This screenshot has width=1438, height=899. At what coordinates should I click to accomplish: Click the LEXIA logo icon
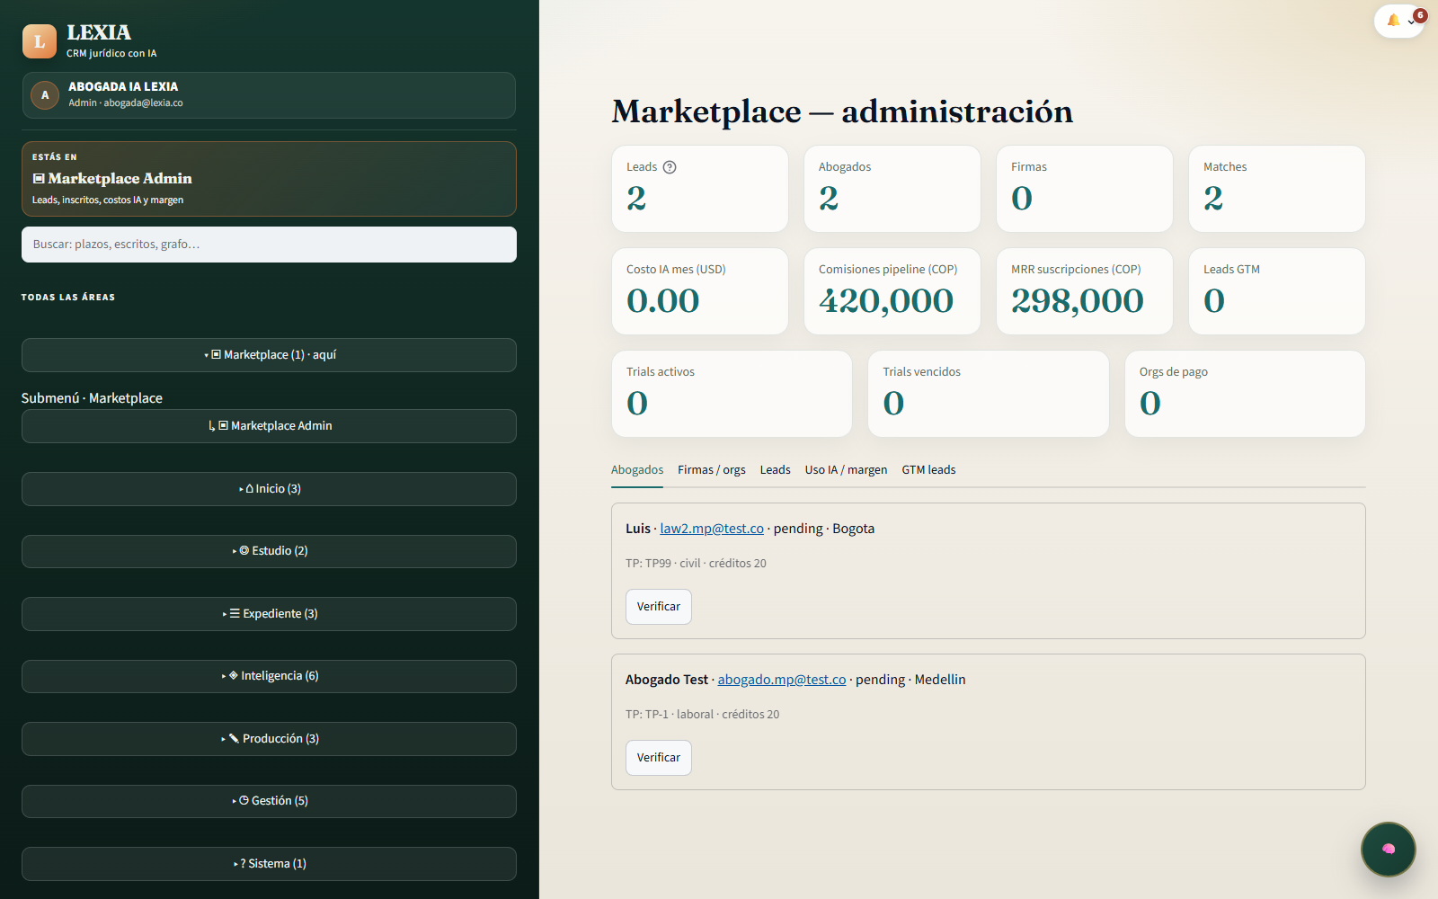tap(40, 41)
